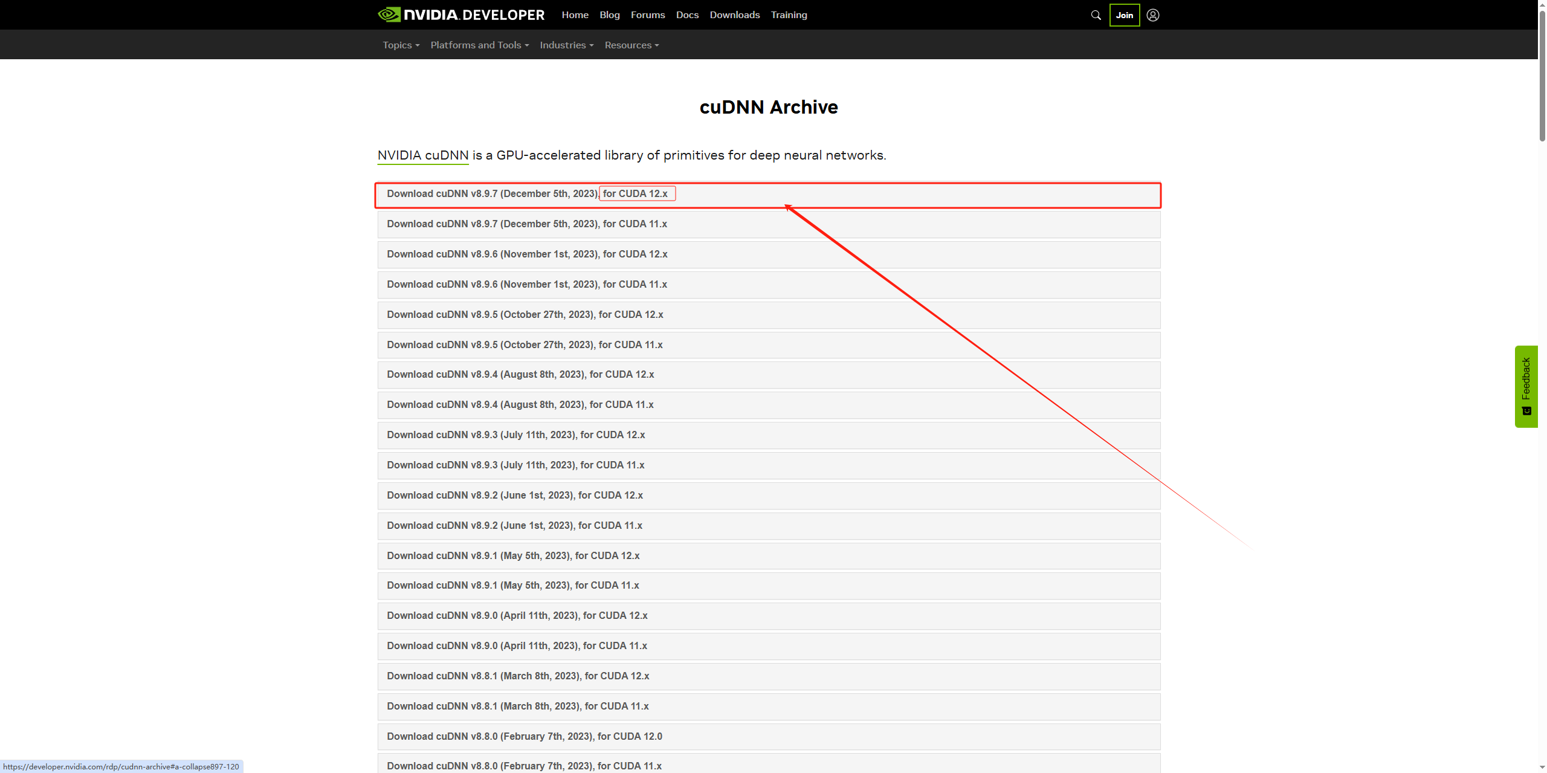Expand cuDNN v8.9.6 for CUDA 11.x
Screen dimensions: 1547x773
coord(769,285)
